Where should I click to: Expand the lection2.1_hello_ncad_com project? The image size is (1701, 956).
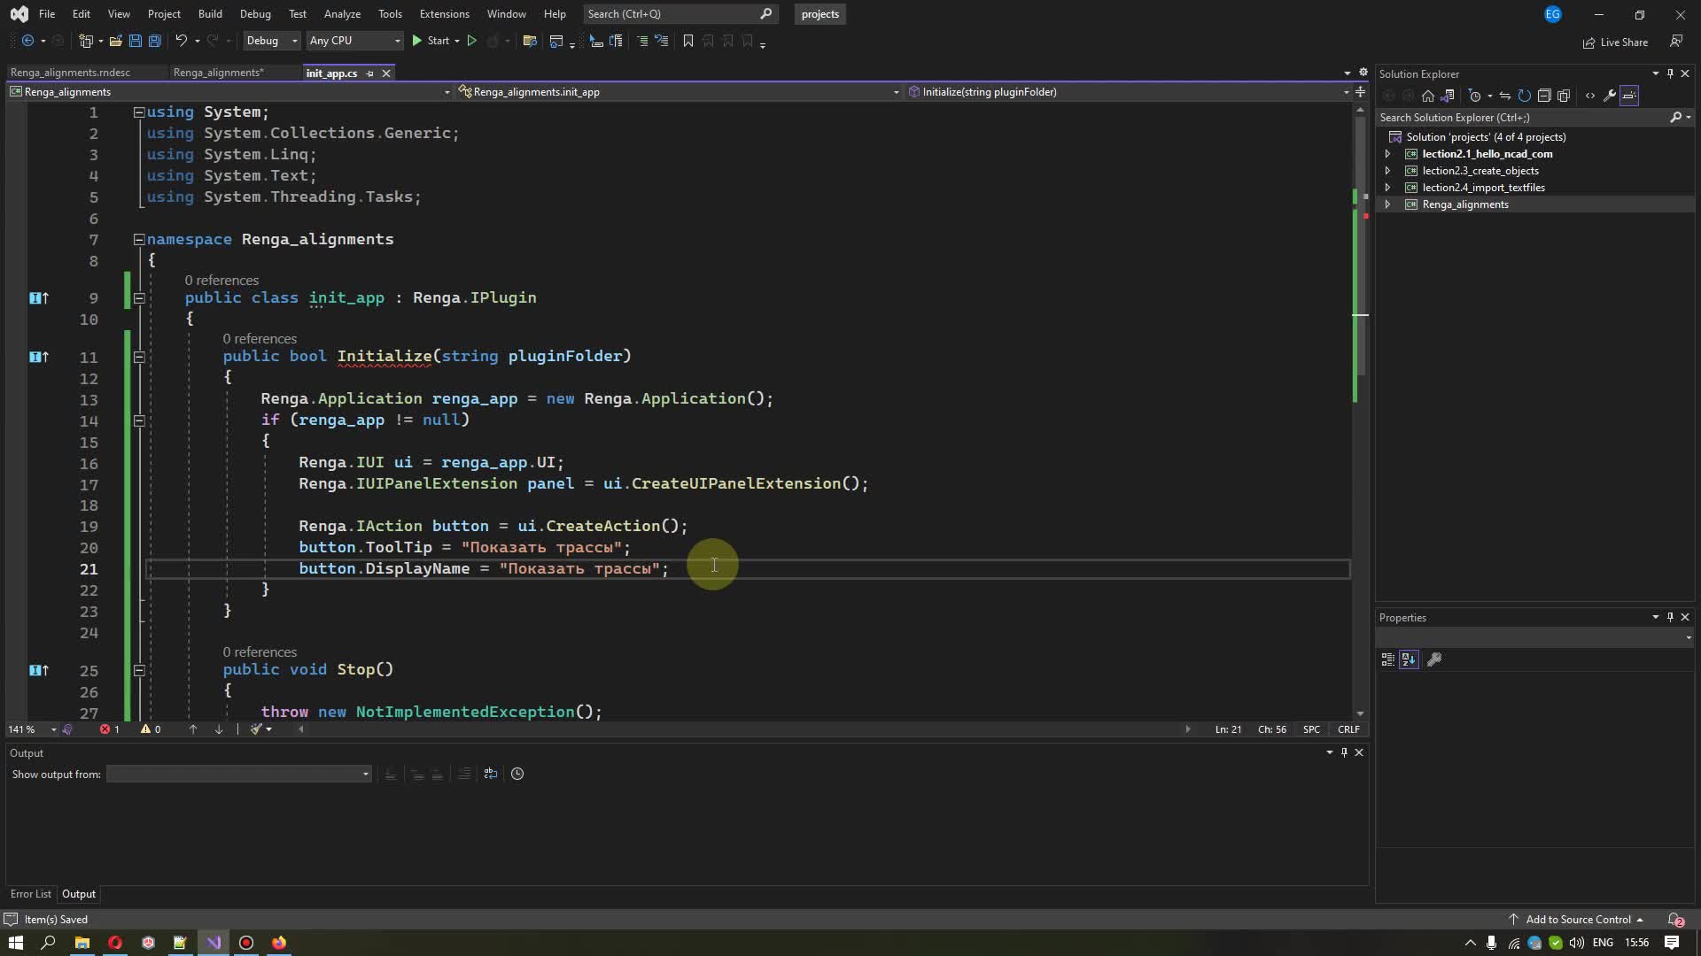1387,154
